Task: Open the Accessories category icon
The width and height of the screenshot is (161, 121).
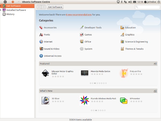Action: [x=41, y=27]
